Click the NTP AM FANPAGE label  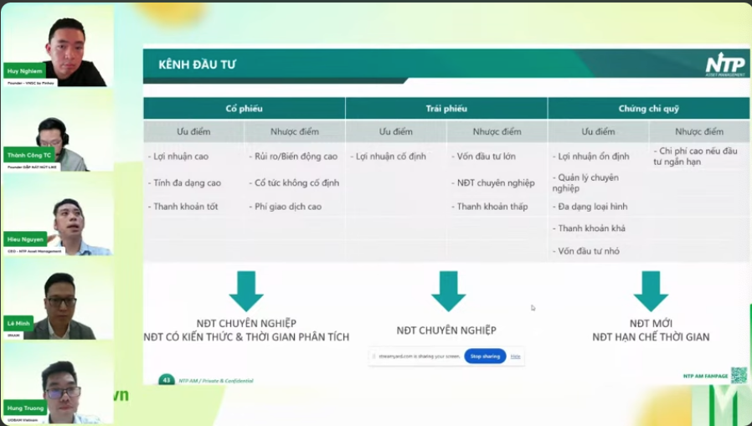click(704, 377)
